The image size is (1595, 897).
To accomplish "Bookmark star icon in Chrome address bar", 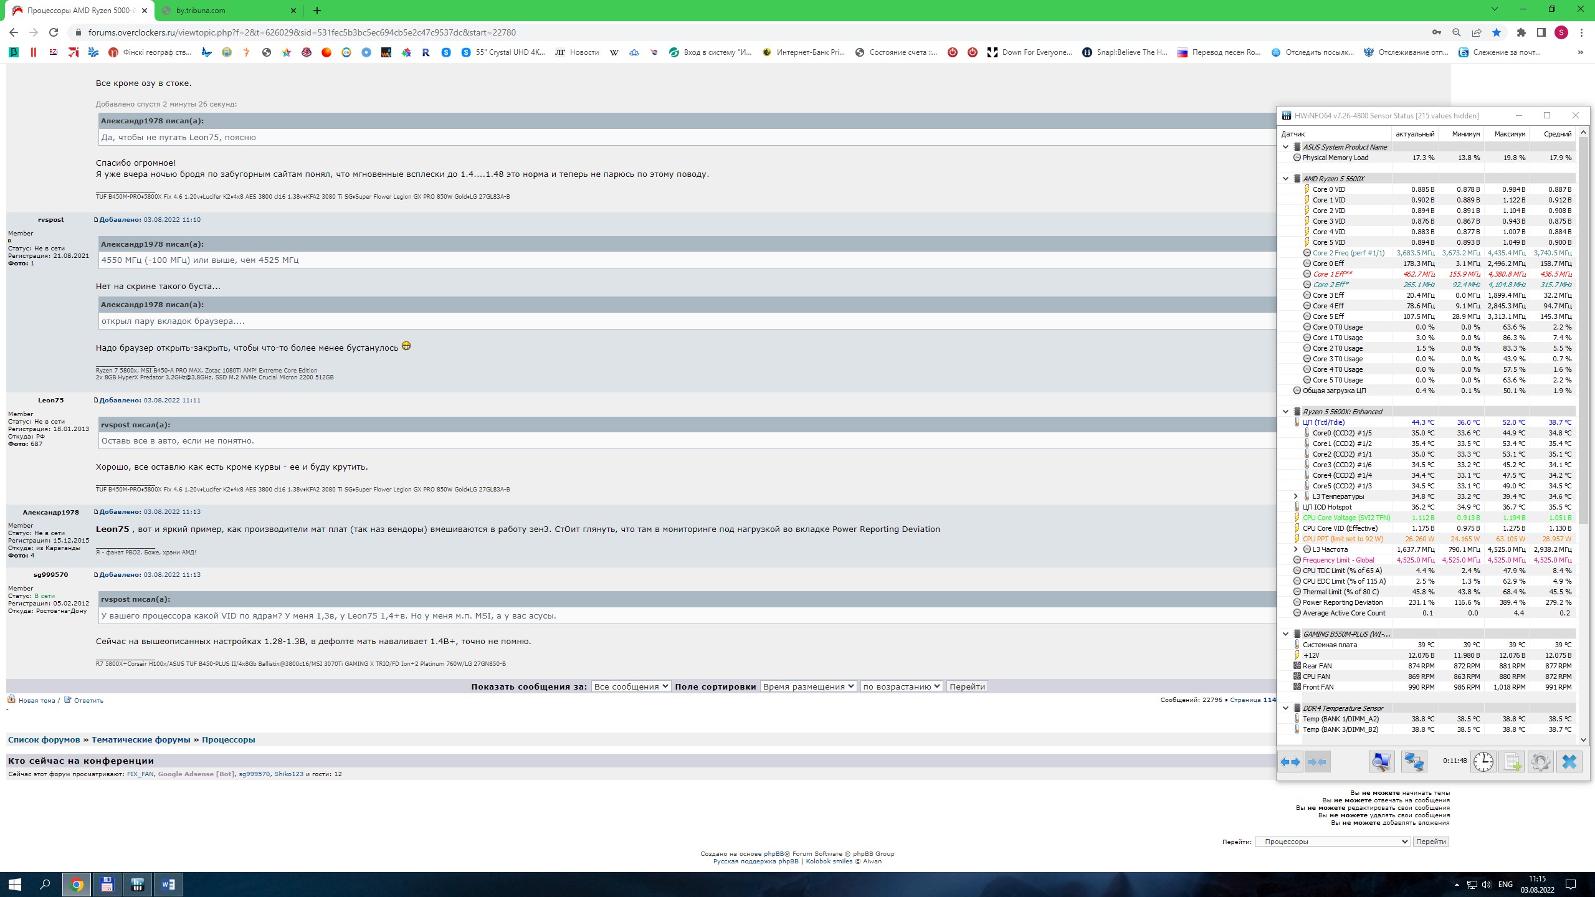I will coord(1497,32).
